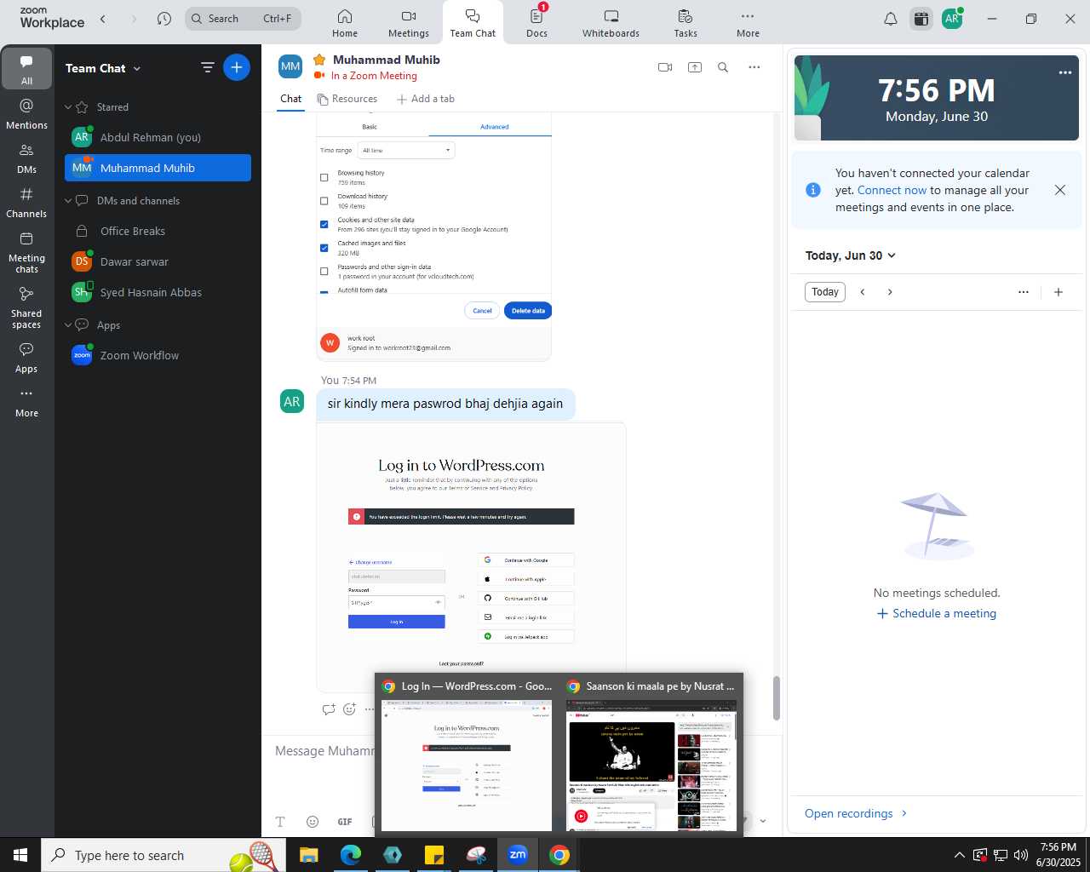Screen dimensions: 1090x872
Task: Dismiss the connect calendar notice
Action: [1060, 190]
